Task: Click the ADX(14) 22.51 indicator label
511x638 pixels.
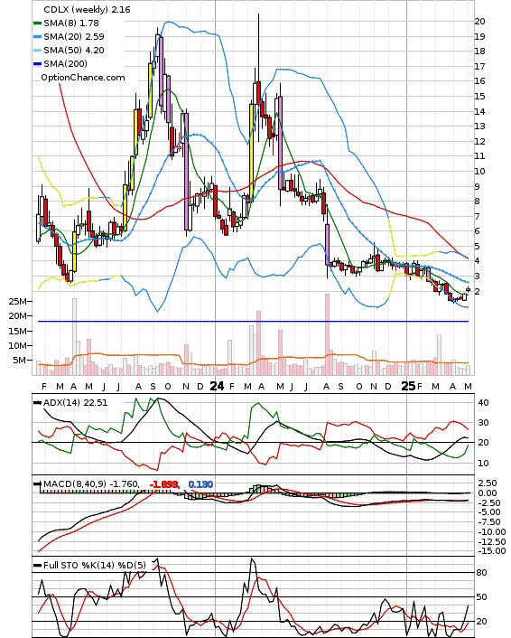Action: pos(75,403)
